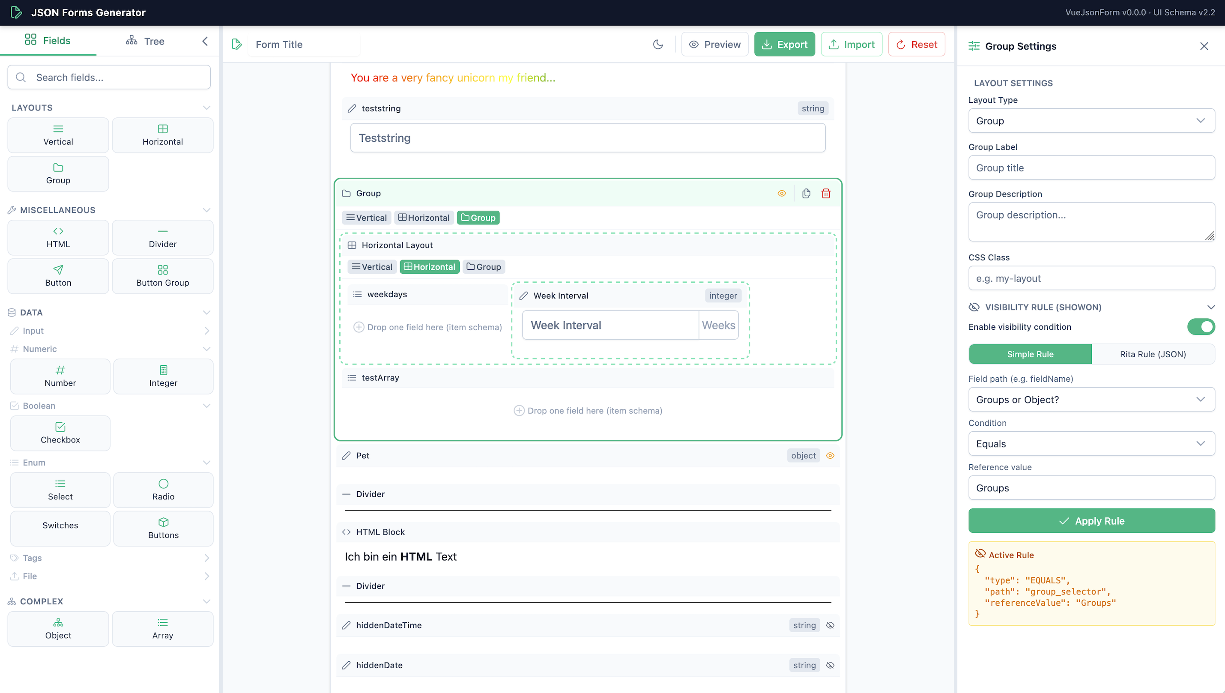Viewport: 1225px width, 693px height.
Task: Click the Form Title input
Action: (x=305, y=44)
